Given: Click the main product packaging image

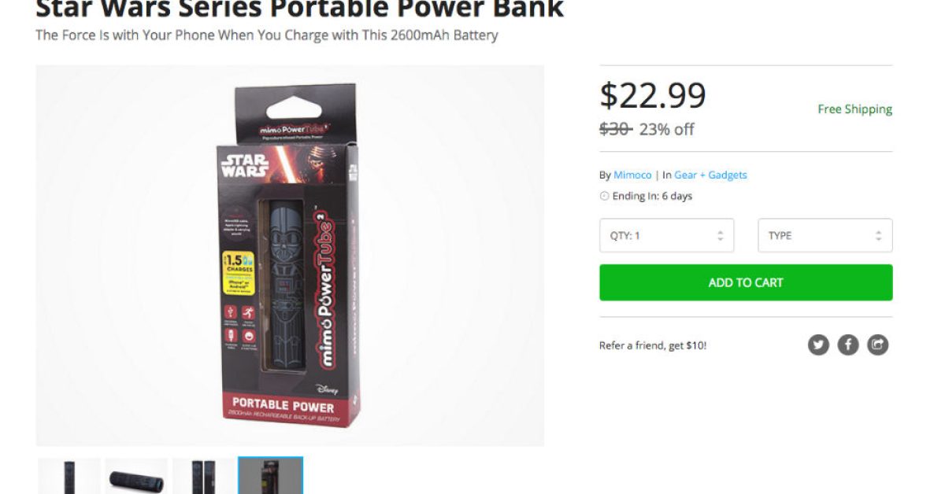Looking at the screenshot, I should 290,256.
